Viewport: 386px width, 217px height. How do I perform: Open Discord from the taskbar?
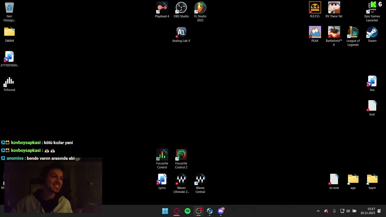pos(221,211)
